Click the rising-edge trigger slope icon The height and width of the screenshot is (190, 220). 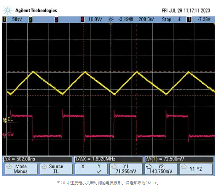(179, 20)
